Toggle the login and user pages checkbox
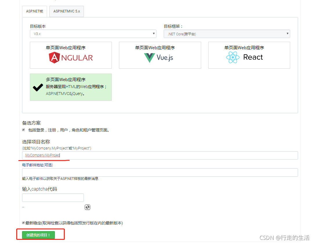The width and height of the screenshot is (314, 243). [x=24, y=130]
